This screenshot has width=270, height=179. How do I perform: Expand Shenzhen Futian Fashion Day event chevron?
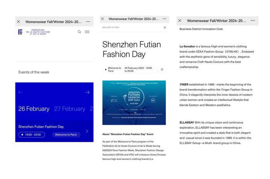point(87,131)
